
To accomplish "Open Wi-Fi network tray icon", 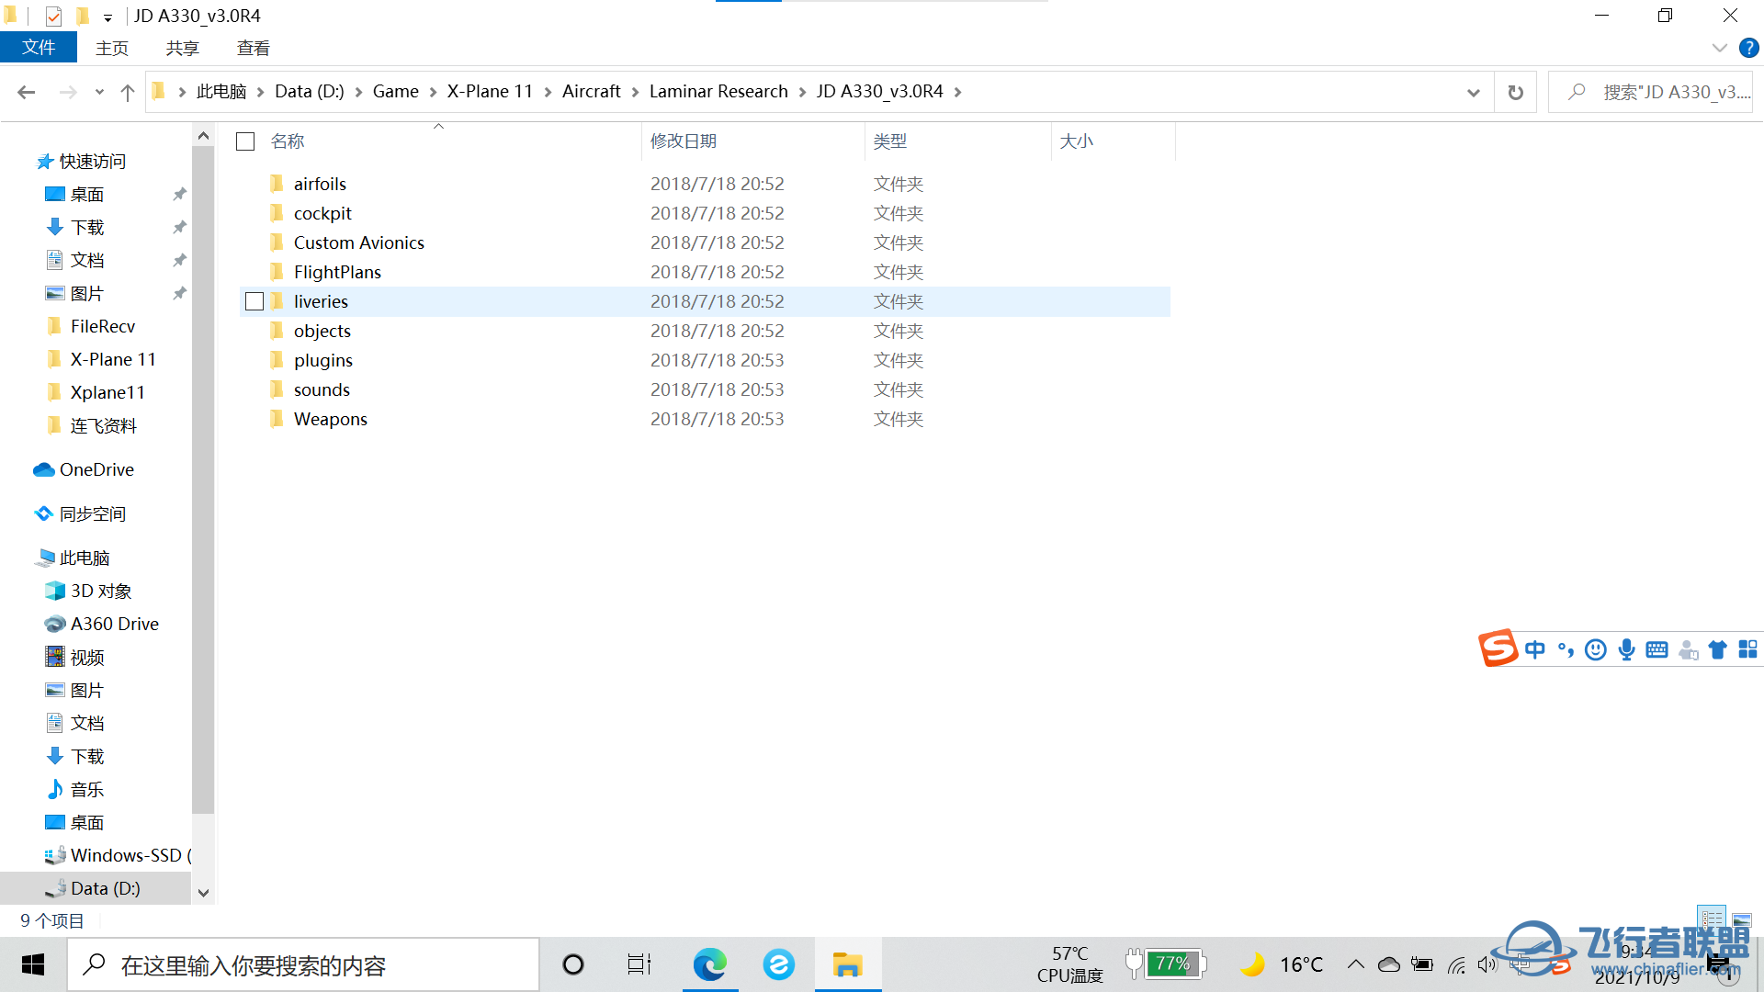I will tap(1456, 964).
